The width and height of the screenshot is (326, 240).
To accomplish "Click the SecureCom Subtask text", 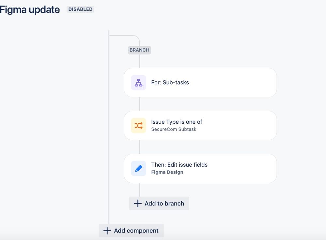I will tap(174, 129).
